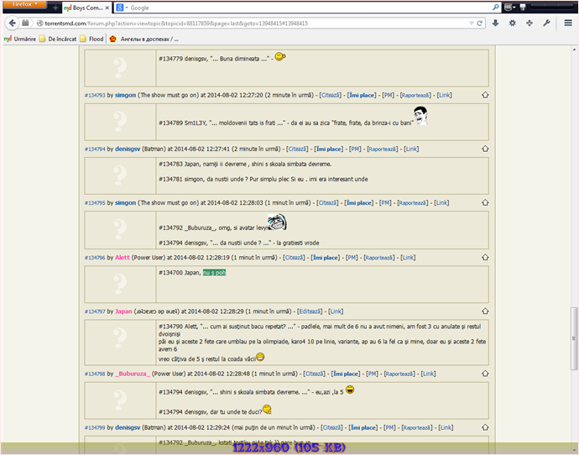Viewport: 579px width, 455px height.
Task: Click the gear toolbar icon
Action: [513, 23]
